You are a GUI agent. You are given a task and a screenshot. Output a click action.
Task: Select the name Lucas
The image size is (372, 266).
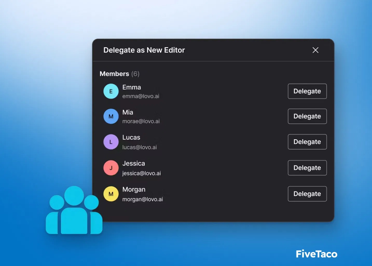click(131, 137)
